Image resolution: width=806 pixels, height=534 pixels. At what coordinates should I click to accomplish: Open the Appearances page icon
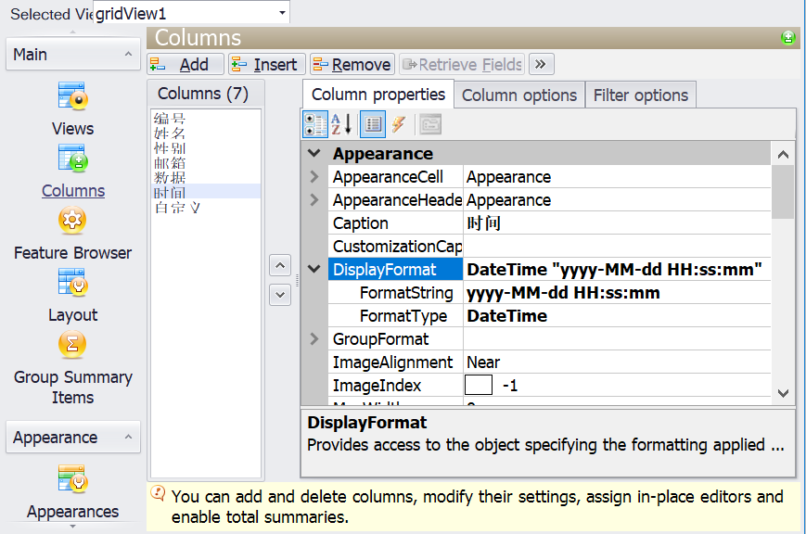point(73,479)
